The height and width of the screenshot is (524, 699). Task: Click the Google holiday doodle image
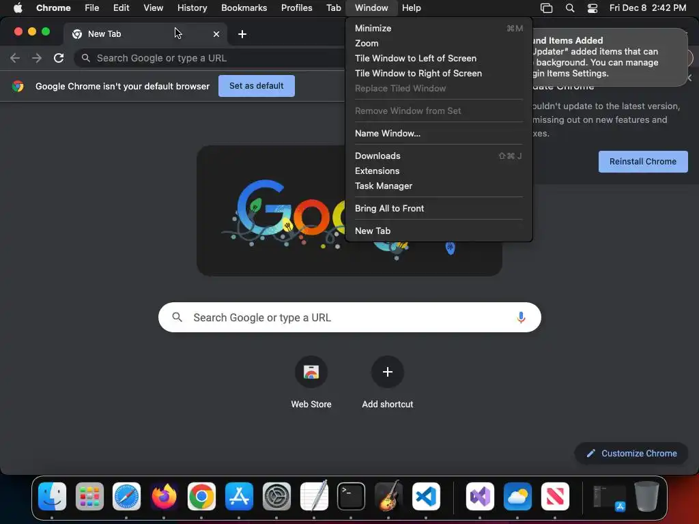349,210
